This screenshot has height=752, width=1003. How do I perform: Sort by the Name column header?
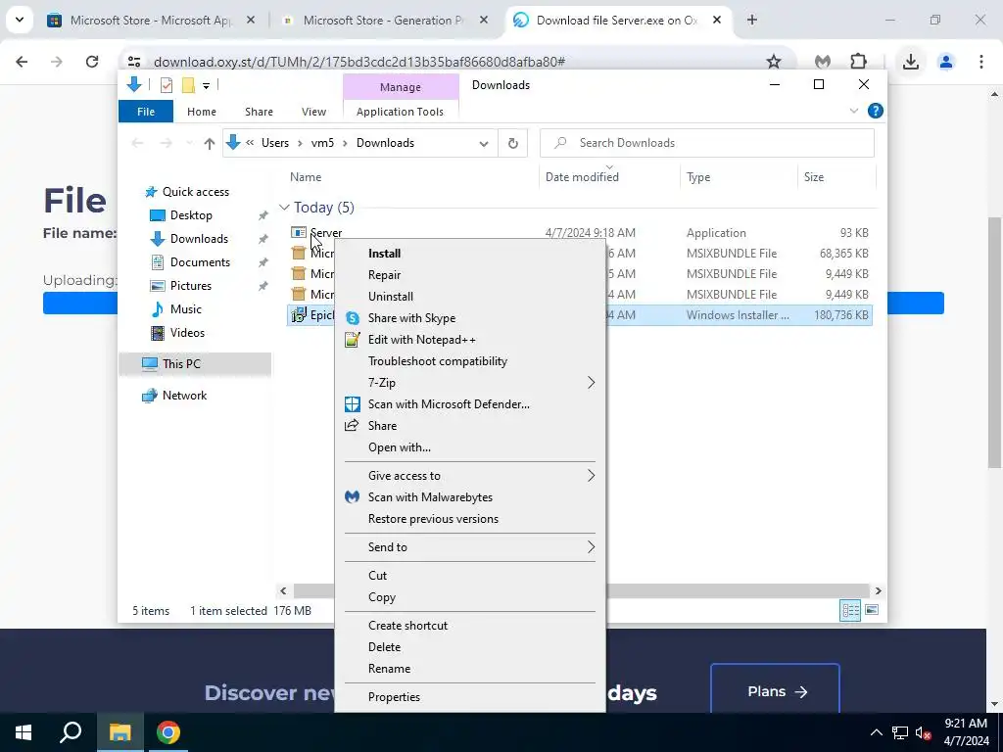tap(306, 177)
